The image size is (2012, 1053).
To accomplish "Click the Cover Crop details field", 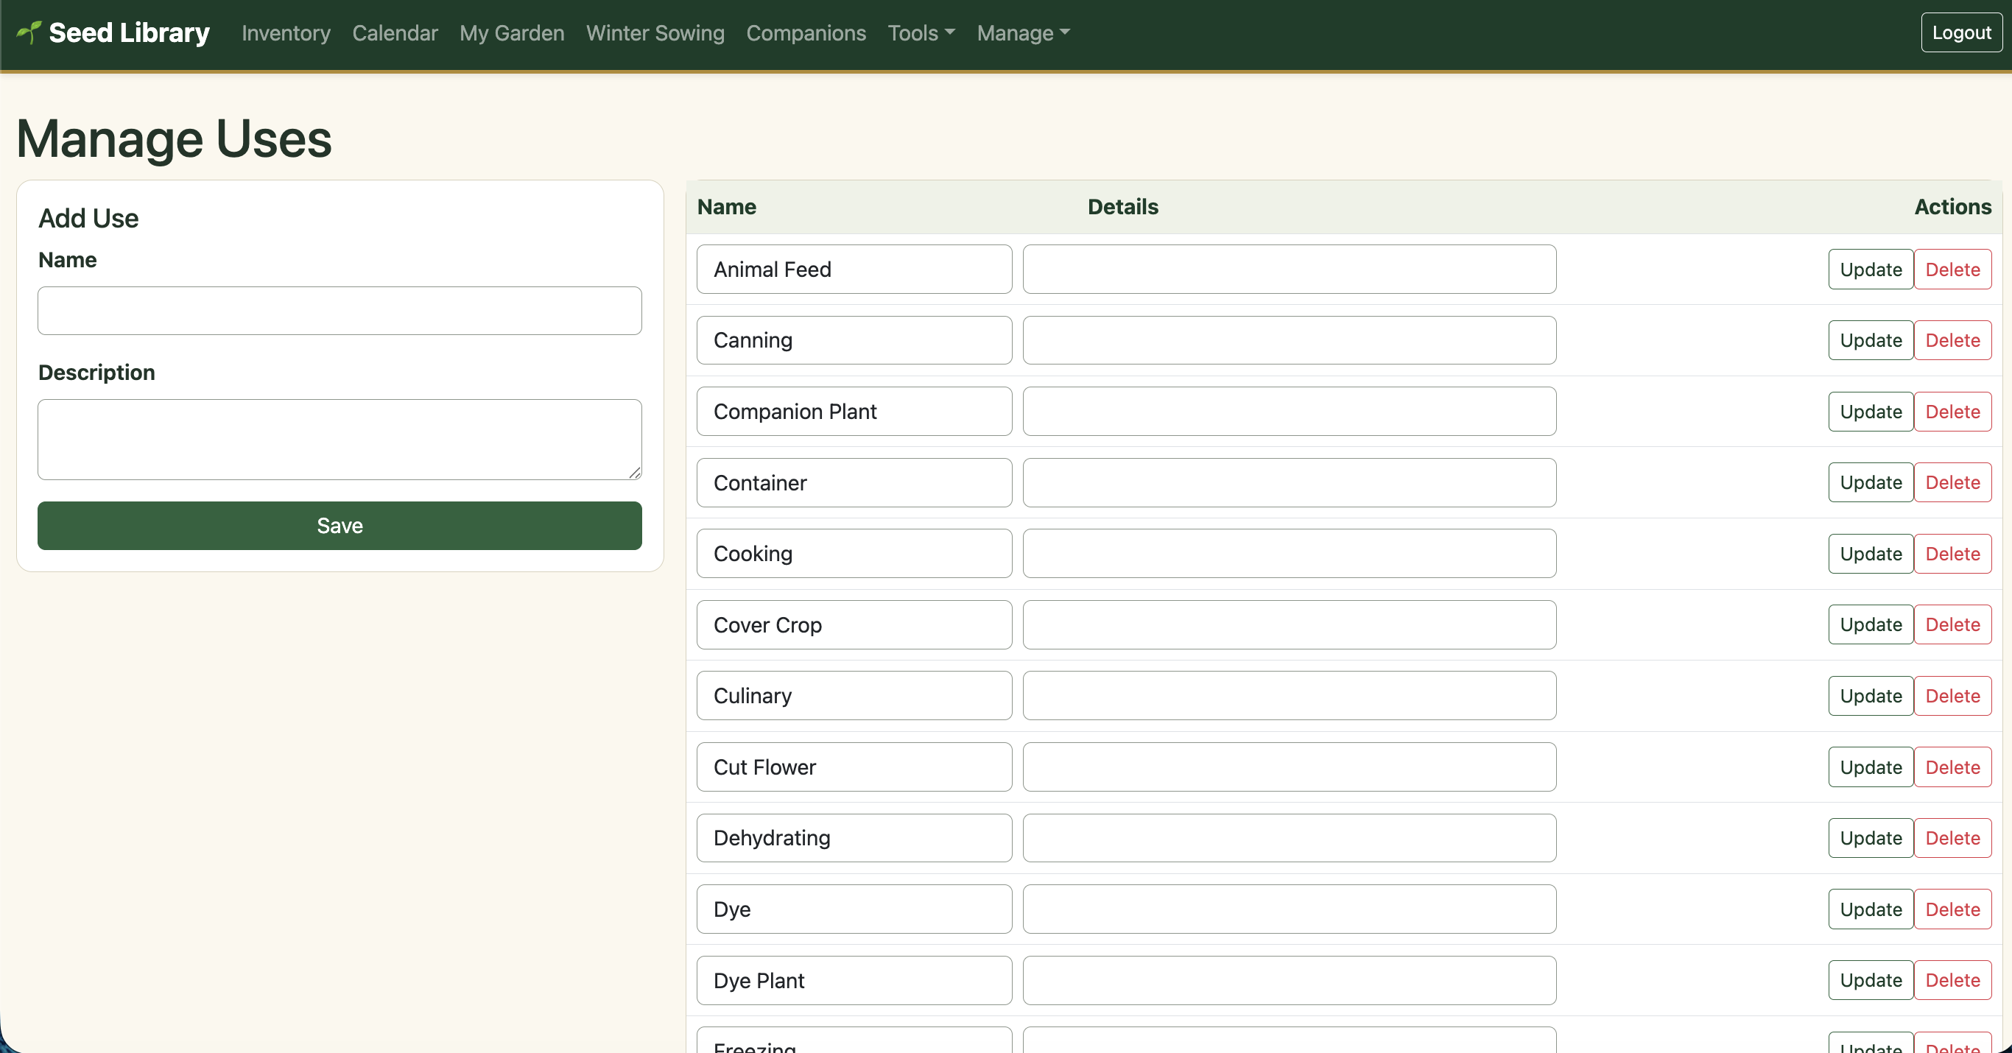I will pyautogui.click(x=1290, y=625).
